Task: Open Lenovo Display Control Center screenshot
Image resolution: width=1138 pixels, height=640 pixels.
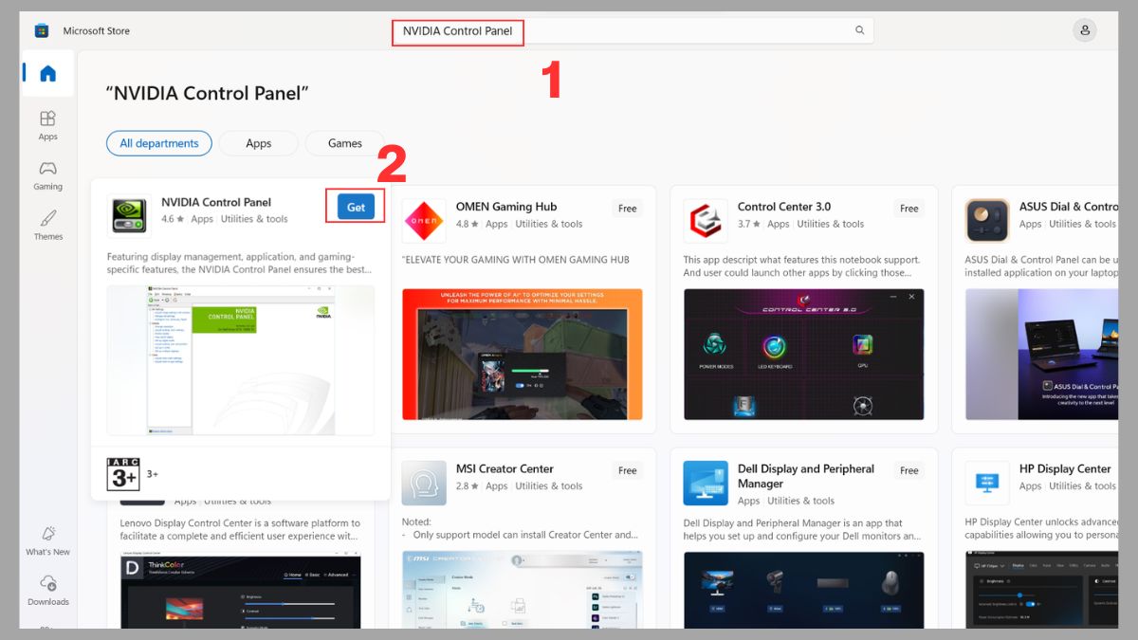Action: point(241,591)
